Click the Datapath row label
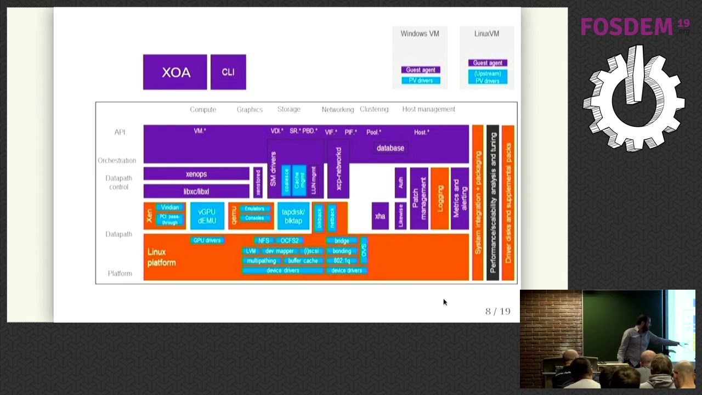The image size is (702, 395). pyautogui.click(x=118, y=234)
